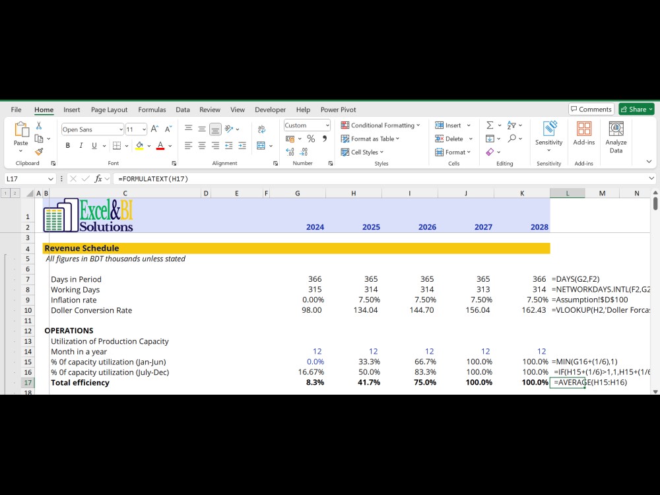The width and height of the screenshot is (660, 495).
Task: Open the Custom number format dropdown
Action: [327, 125]
